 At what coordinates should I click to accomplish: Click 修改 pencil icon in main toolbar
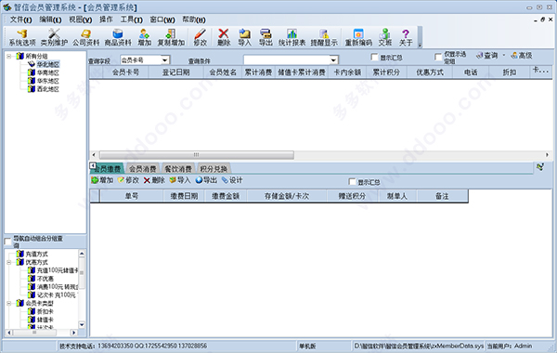(x=200, y=37)
